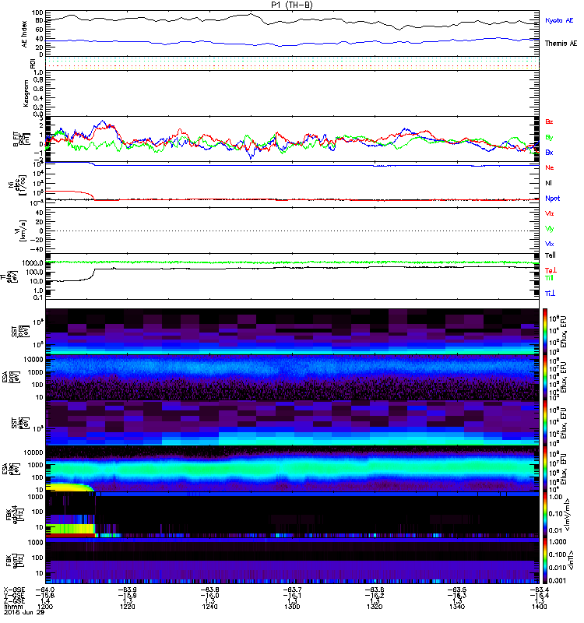Click the AE Index axis label
584x623 pixels.
(25, 34)
